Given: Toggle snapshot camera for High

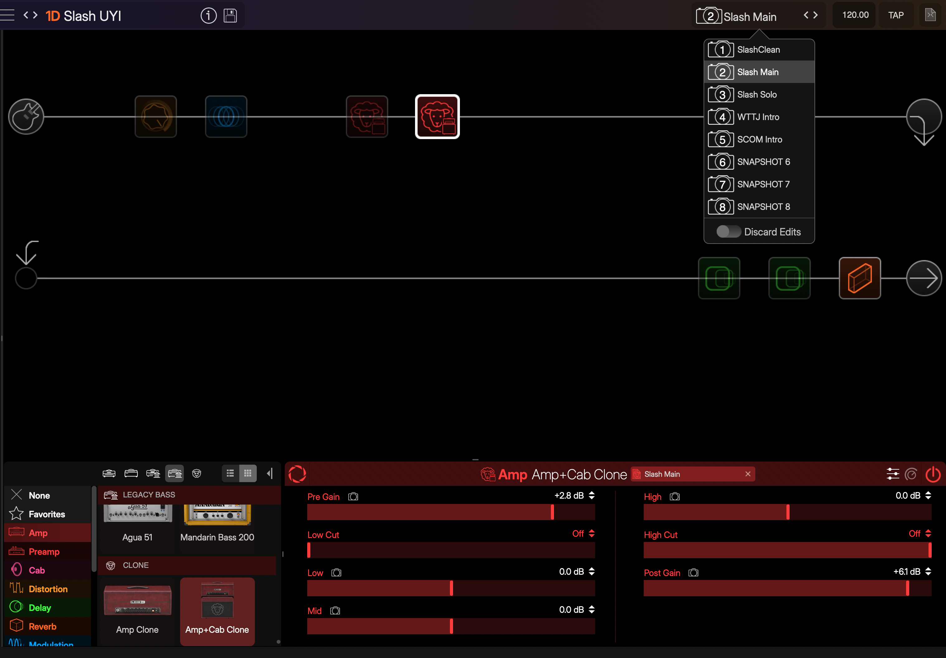Looking at the screenshot, I should 675,497.
